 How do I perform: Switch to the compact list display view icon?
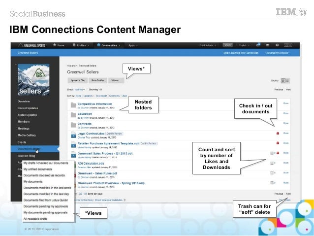(287, 81)
